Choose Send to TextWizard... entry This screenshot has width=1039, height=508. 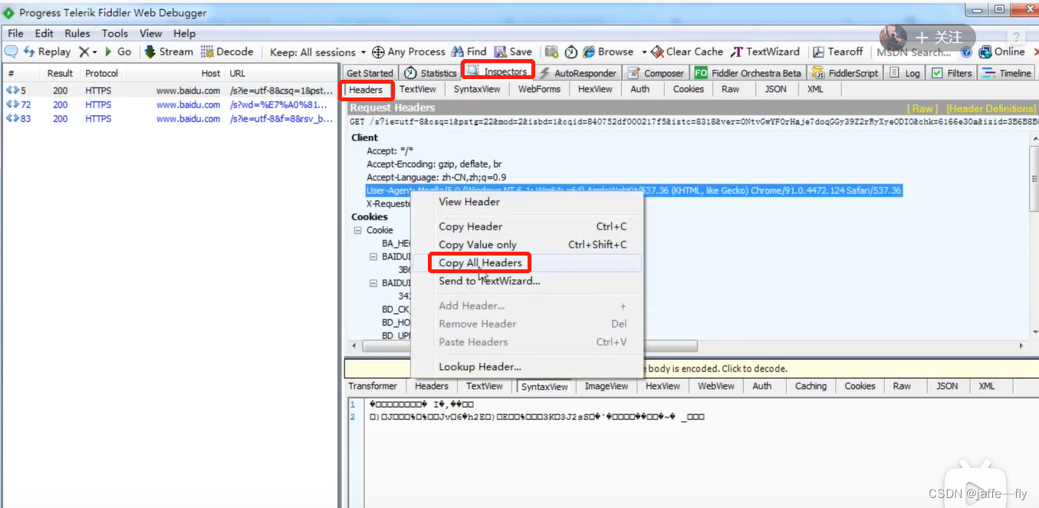click(527, 281)
